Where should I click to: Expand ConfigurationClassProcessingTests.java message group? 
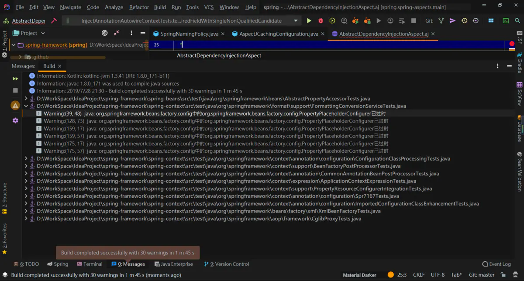point(26,159)
